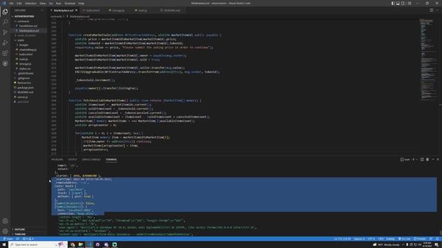The image size is (442, 248).
Task: Select Marketplace.sol in the file tree
Action: (29, 30)
